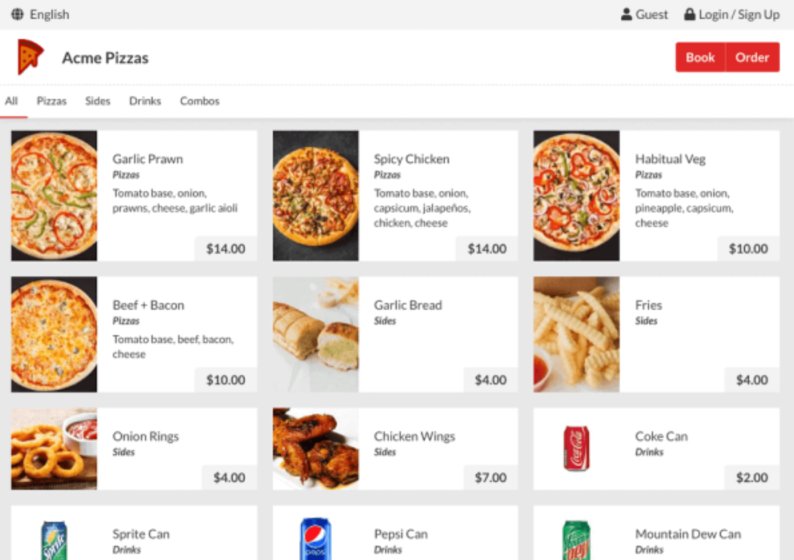Select the Drinks tab
The image size is (794, 560).
[145, 101]
